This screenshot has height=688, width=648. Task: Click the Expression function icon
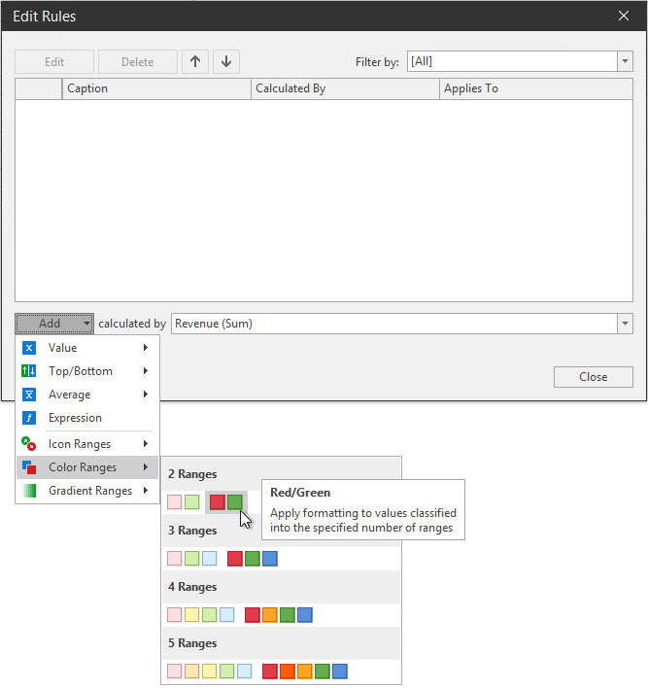(x=29, y=418)
